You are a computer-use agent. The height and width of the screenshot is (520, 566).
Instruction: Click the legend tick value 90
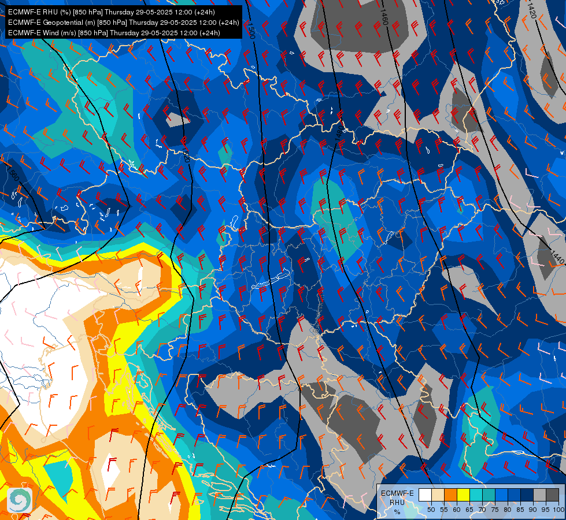point(533,510)
